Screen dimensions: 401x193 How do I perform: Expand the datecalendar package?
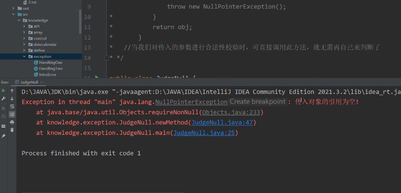[x=24, y=44]
